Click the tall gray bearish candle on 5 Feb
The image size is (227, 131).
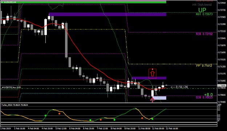pyautogui.click(x=66, y=40)
